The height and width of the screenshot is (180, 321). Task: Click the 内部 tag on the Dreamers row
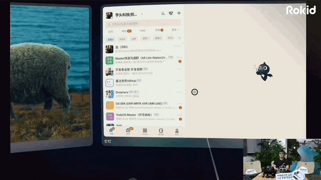tap(131, 92)
